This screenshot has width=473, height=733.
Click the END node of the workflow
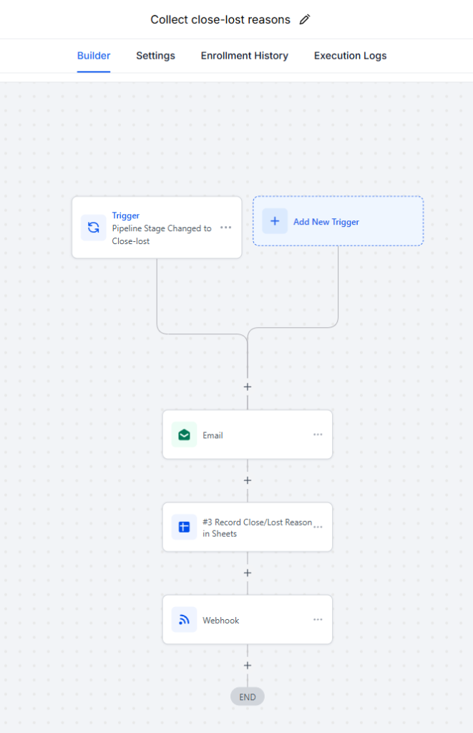pos(247,696)
